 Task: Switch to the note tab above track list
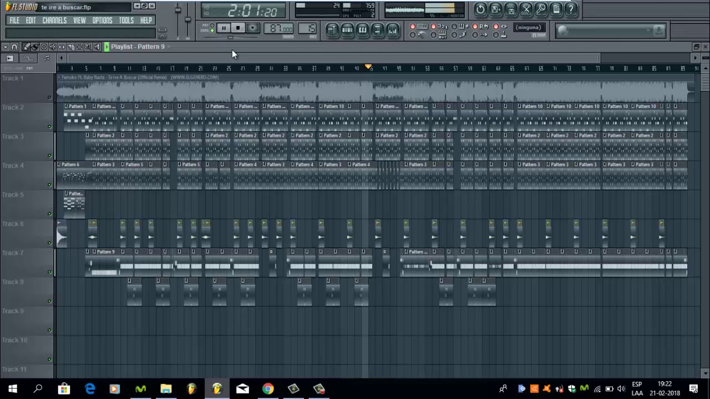coord(47,58)
